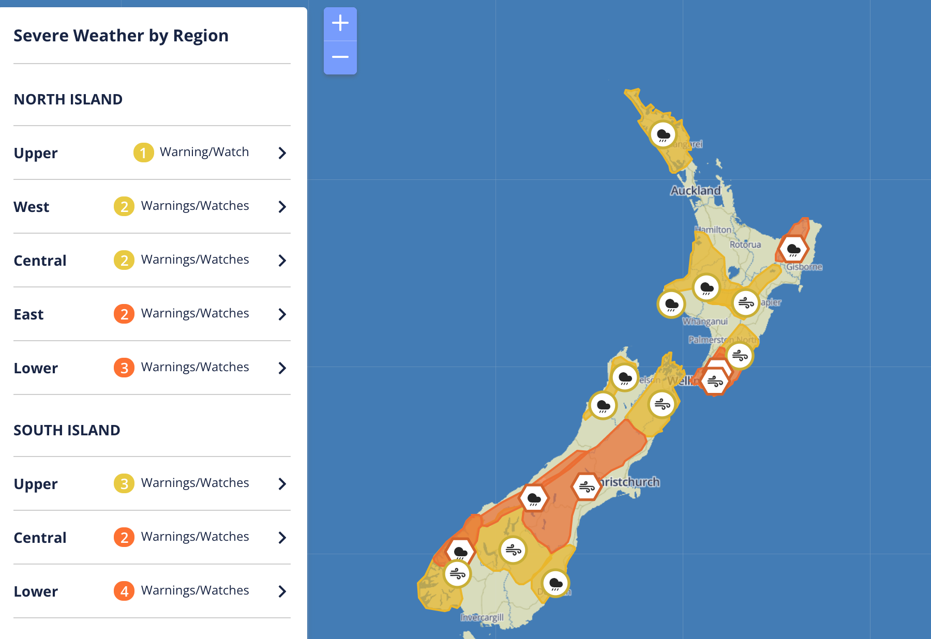Click the orange rain icon near Gisborne

click(x=793, y=250)
